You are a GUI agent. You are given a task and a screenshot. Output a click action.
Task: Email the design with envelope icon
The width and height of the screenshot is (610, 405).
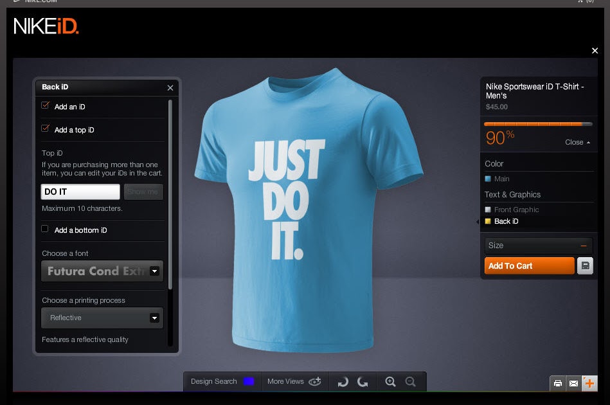pos(573,383)
